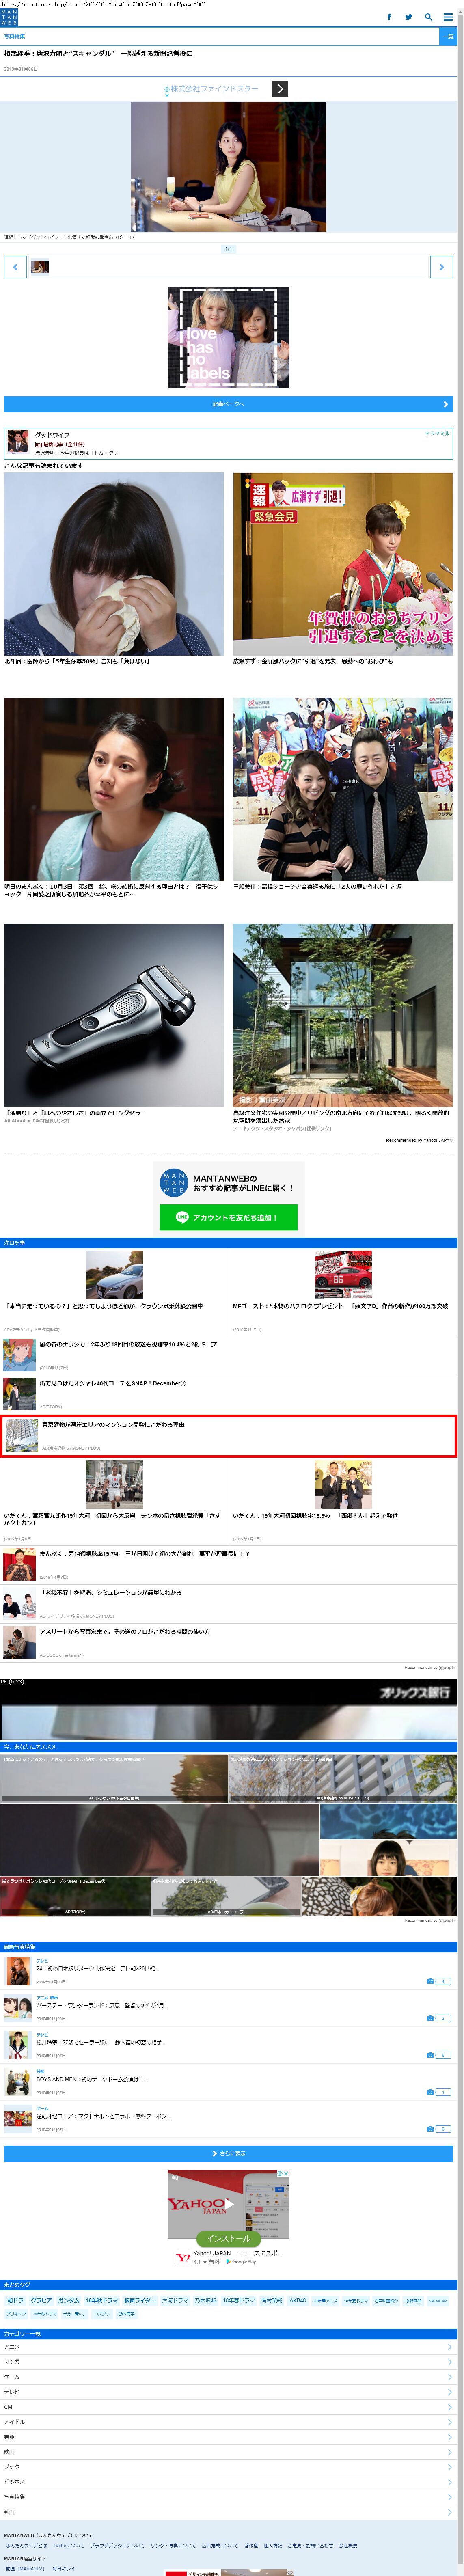Expand the マンガ category row

(228, 2362)
